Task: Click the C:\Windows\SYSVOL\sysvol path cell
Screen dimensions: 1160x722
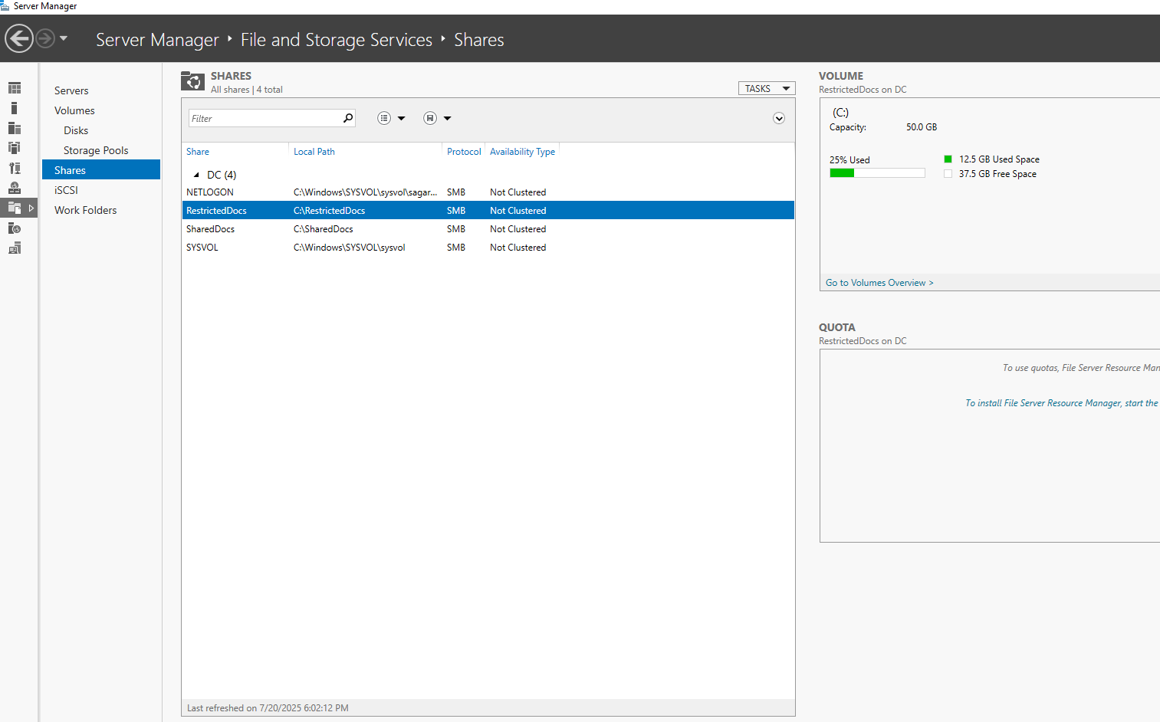Action: pyautogui.click(x=350, y=248)
